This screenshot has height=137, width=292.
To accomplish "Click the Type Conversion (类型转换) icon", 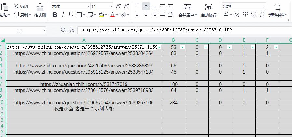I will 277,7.
